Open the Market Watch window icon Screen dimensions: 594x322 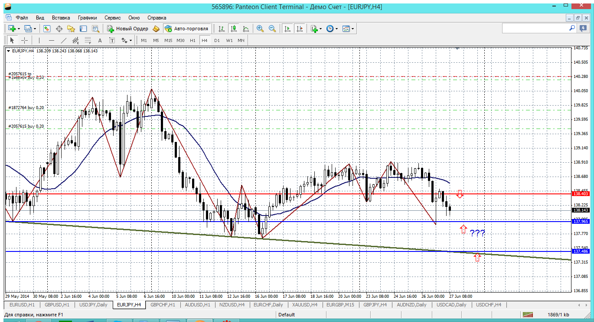[47, 29]
